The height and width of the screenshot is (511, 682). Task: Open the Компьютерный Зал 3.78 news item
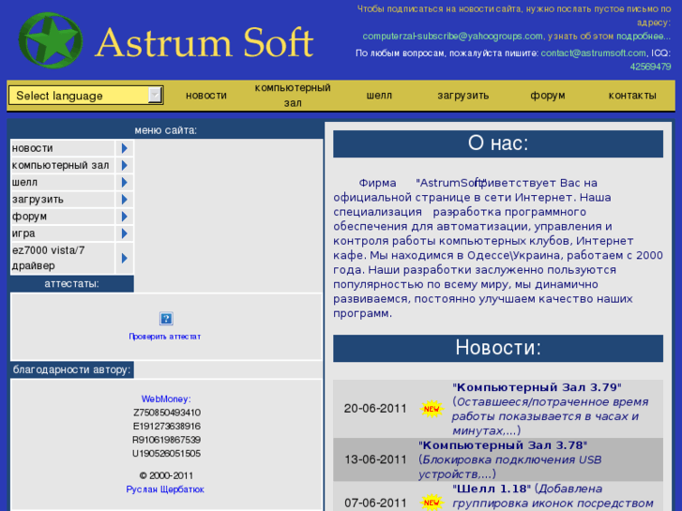[503, 445]
